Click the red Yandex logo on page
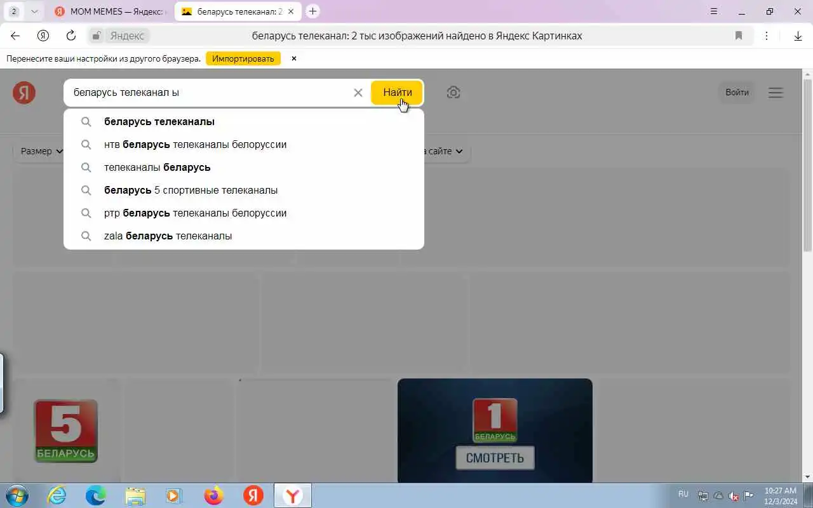The image size is (813, 508). 24,93
